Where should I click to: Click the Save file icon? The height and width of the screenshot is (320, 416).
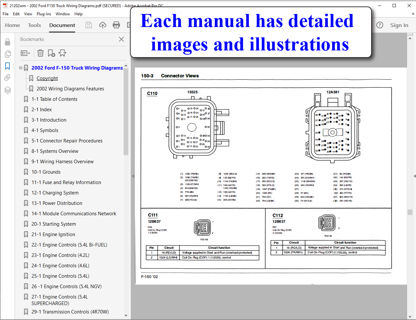point(89,25)
